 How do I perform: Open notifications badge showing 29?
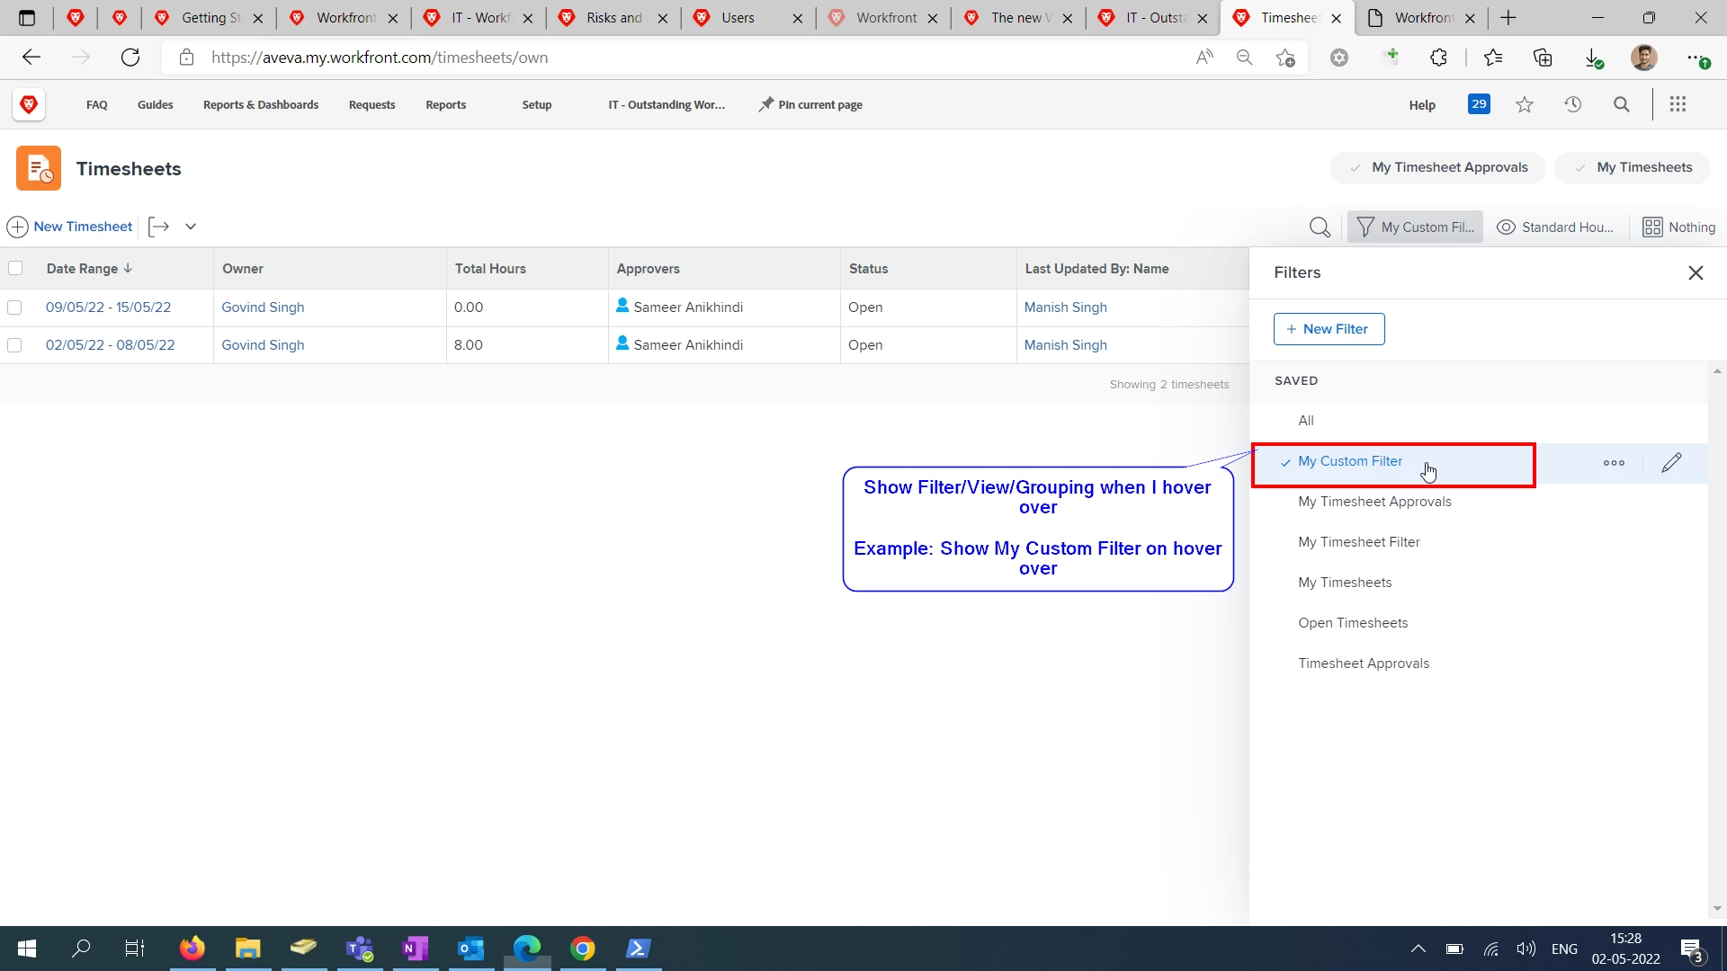(1479, 104)
